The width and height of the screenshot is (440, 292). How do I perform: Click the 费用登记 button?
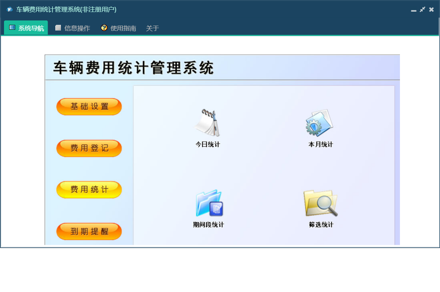pyautogui.click(x=89, y=148)
